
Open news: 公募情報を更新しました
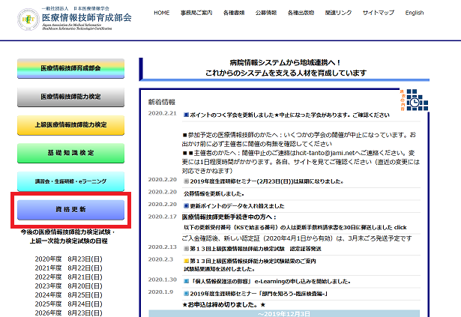tap(214, 194)
